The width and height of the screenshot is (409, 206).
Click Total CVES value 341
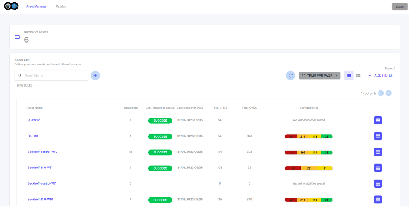click(x=249, y=136)
